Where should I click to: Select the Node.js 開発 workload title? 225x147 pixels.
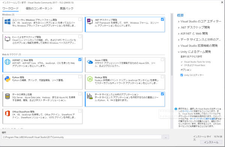click(x=101, y=77)
